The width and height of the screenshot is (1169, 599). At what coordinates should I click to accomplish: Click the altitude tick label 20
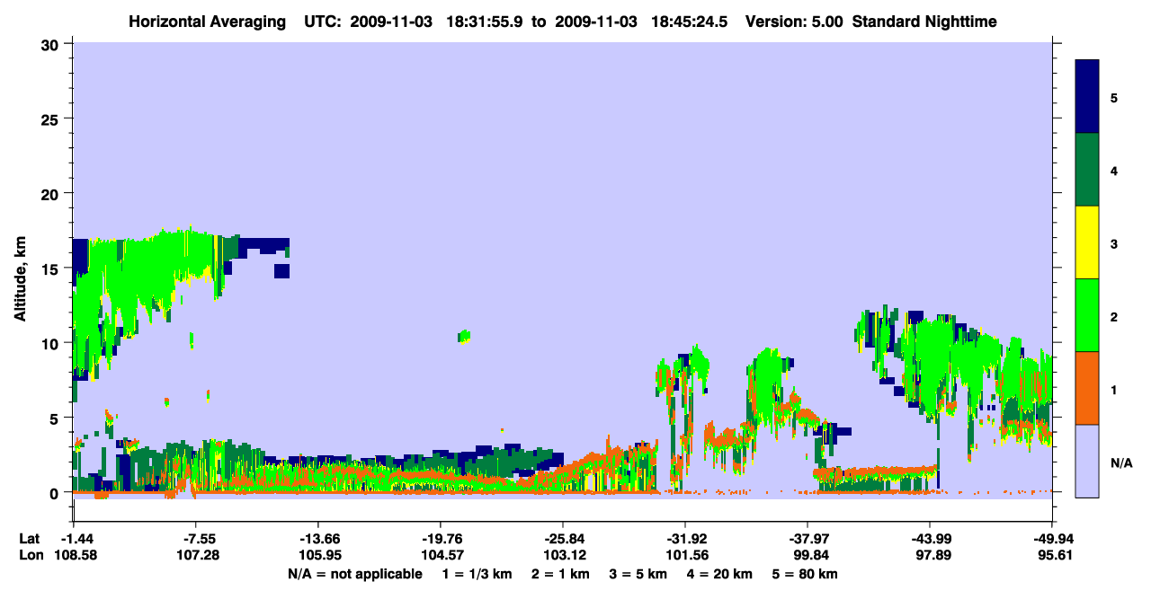click(x=52, y=193)
